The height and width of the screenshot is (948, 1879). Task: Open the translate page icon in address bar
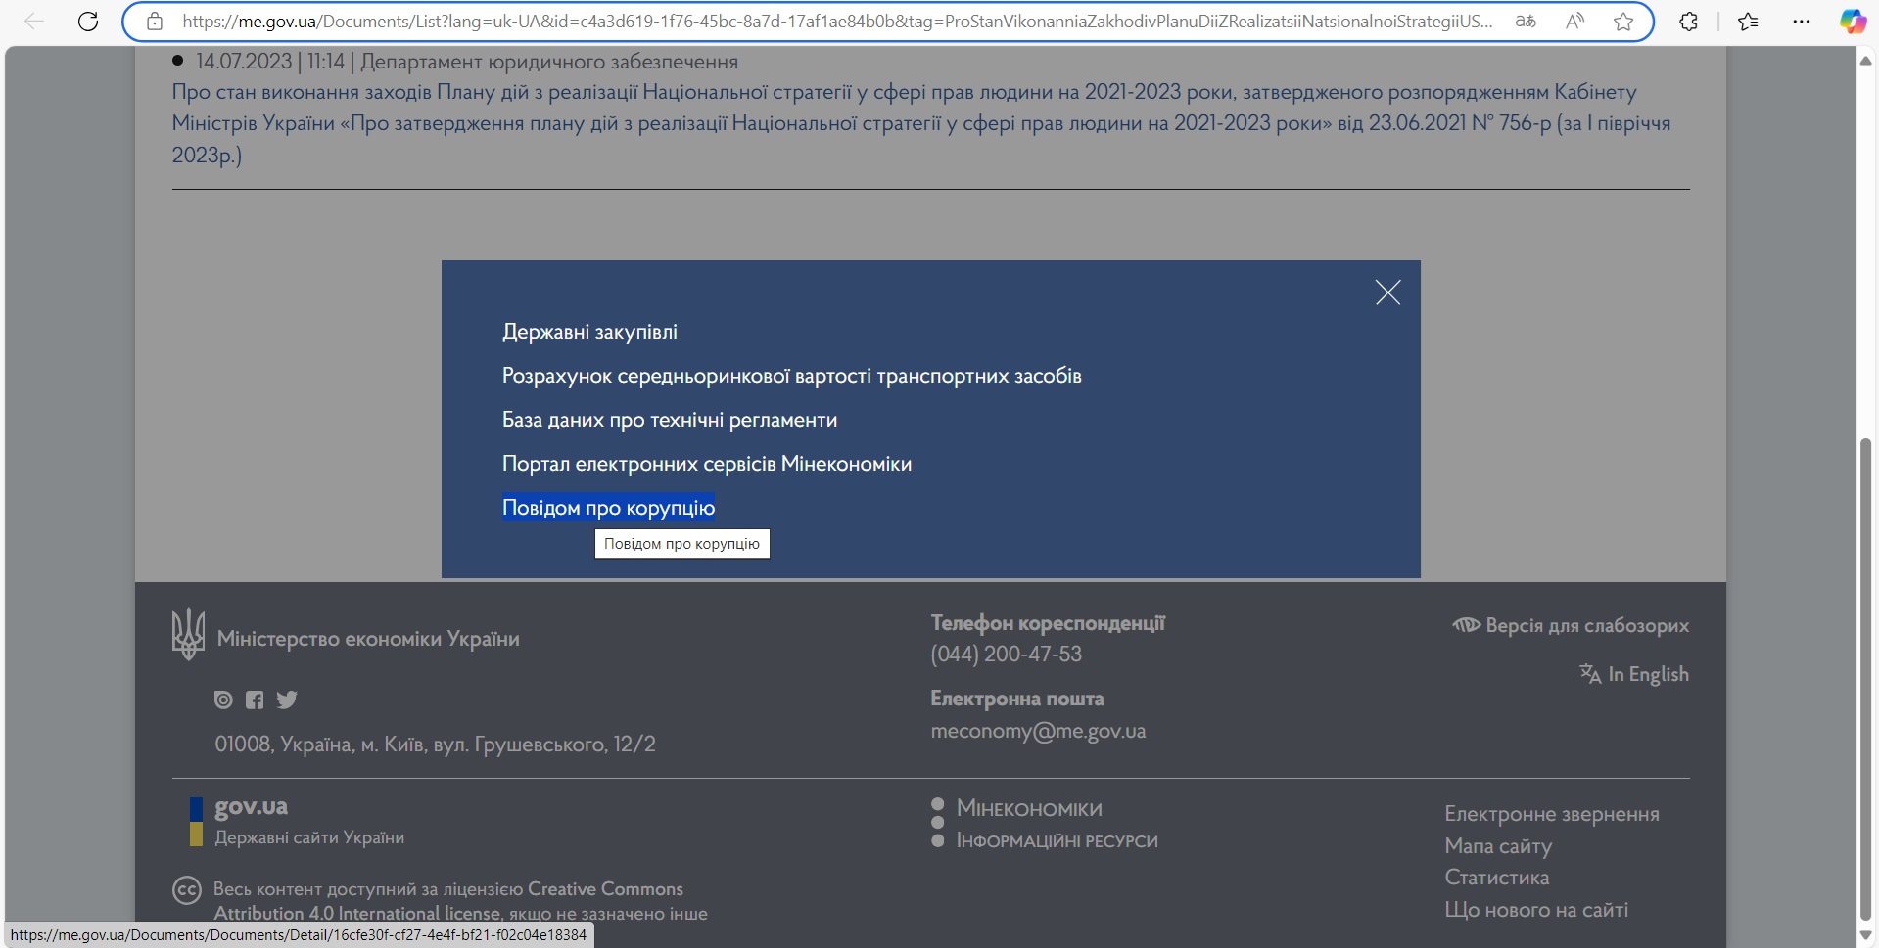1525,22
